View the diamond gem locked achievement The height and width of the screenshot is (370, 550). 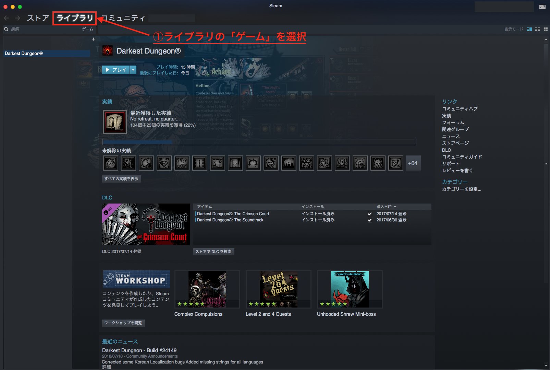click(164, 163)
